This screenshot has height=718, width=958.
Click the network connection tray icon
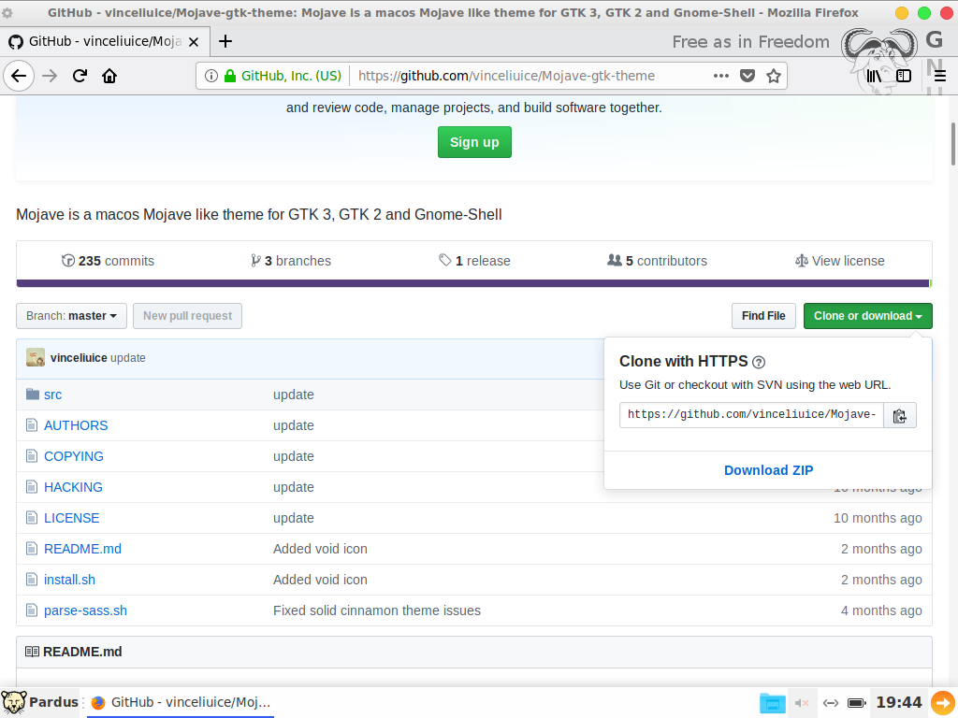pyautogui.click(x=831, y=703)
